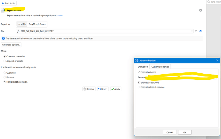The image size is (221, 139).
Task: Open the More help link
Action: click(x=60, y=15)
